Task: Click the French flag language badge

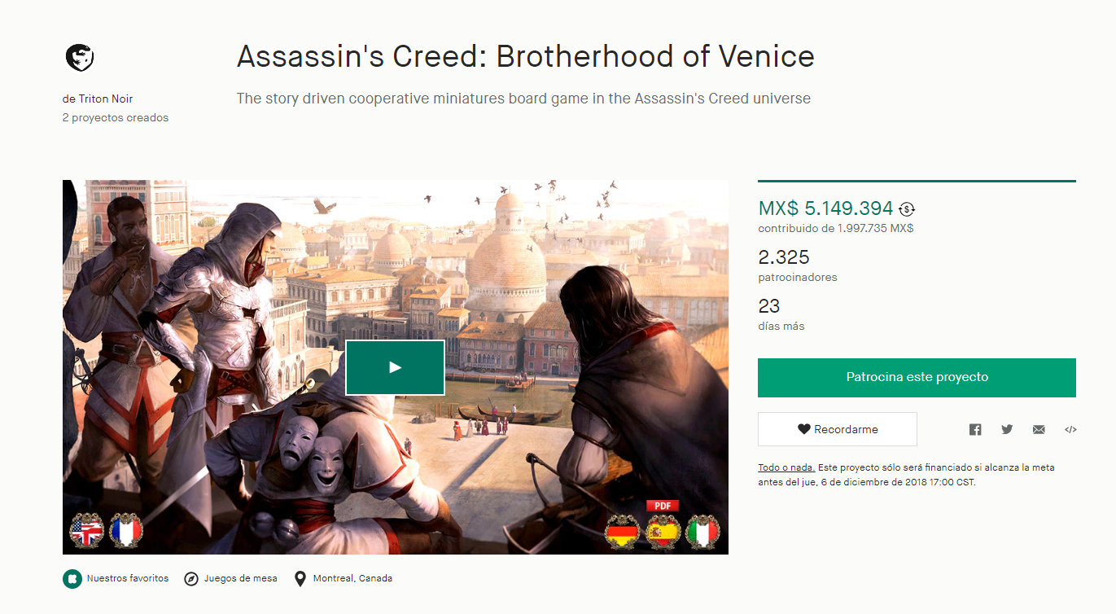Action: pyautogui.click(x=126, y=532)
